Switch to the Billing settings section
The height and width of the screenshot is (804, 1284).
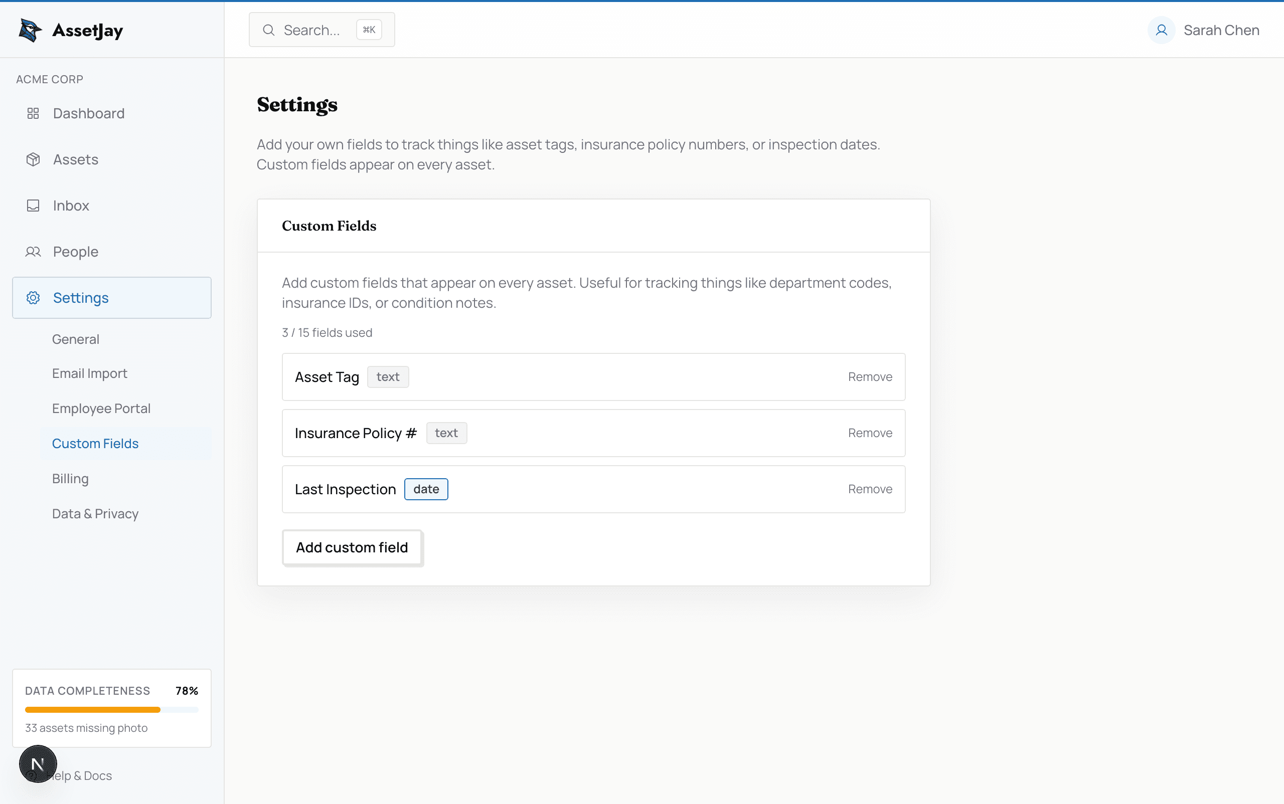pyautogui.click(x=70, y=478)
